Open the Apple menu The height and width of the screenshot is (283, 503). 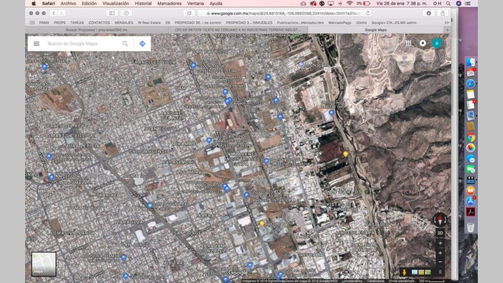click(34, 4)
